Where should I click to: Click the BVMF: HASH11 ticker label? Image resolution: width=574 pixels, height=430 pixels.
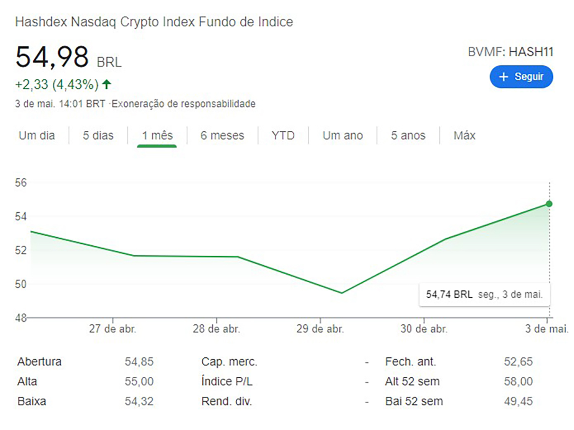click(510, 52)
